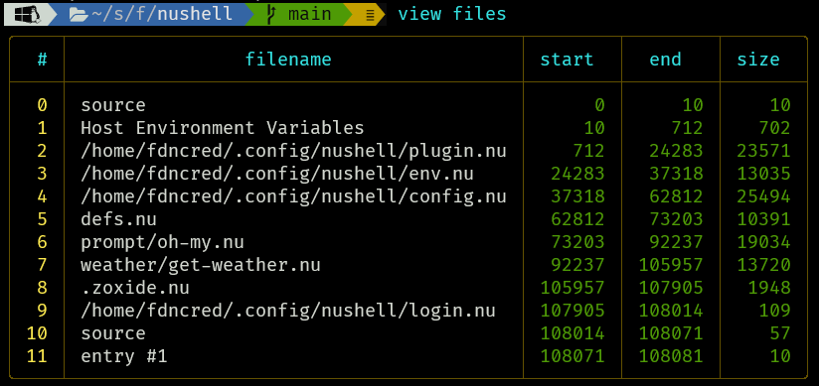This screenshot has height=386, width=819.
Task: Click the '#' column header
Action: (x=43, y=60)
